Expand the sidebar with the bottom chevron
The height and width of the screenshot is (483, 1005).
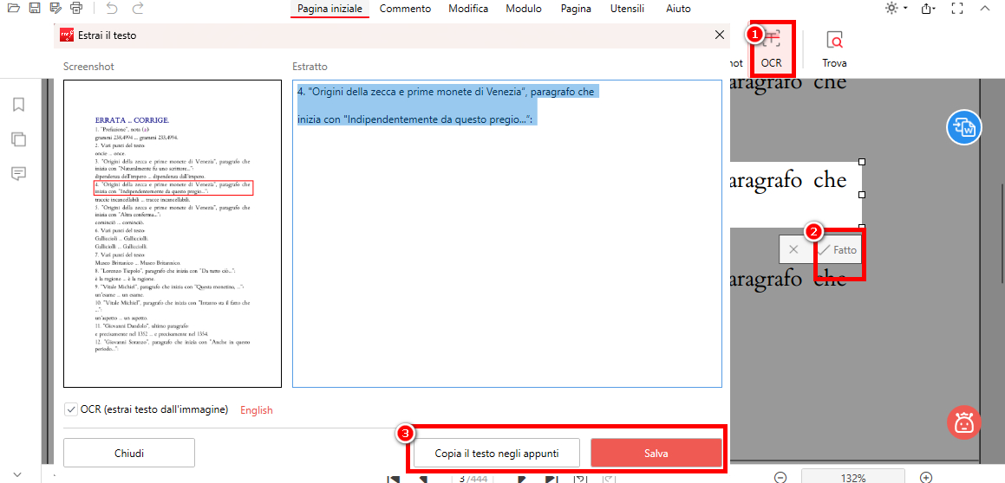click(17, 474)
